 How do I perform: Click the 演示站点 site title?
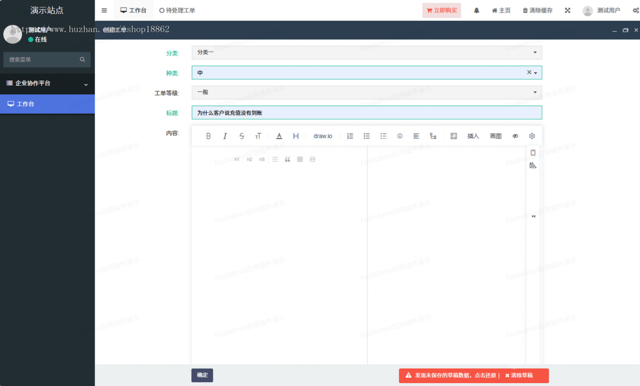click(x=47, y=10)
